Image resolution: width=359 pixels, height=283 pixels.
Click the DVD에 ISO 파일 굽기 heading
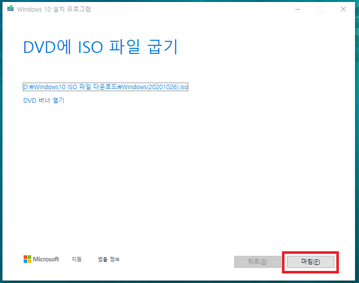[x=101, y=47]
